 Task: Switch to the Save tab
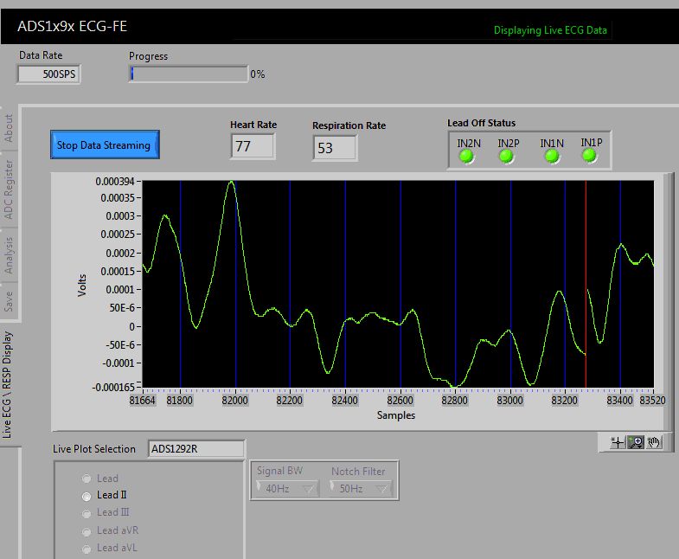click(x=9, y=301)
